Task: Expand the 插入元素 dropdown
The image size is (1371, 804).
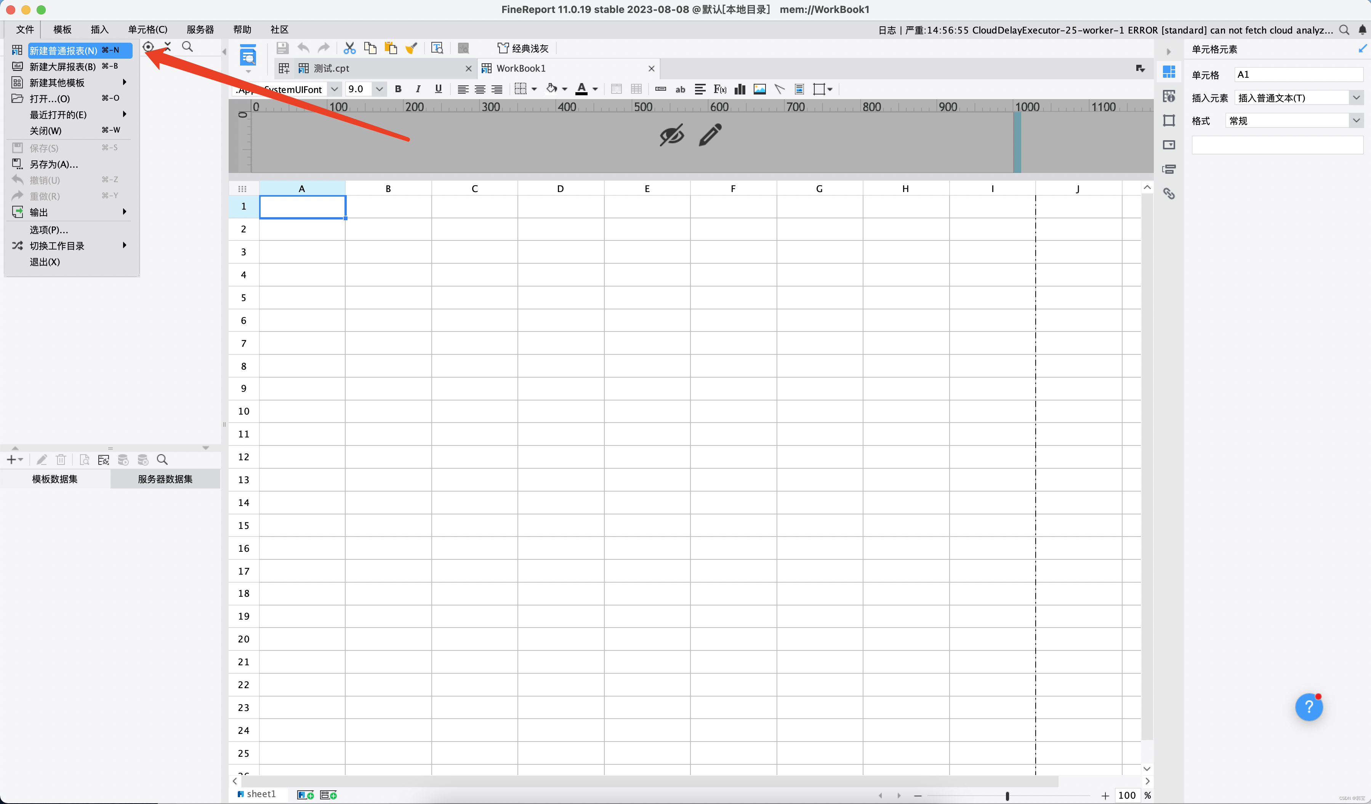Action: [1356, 98]
